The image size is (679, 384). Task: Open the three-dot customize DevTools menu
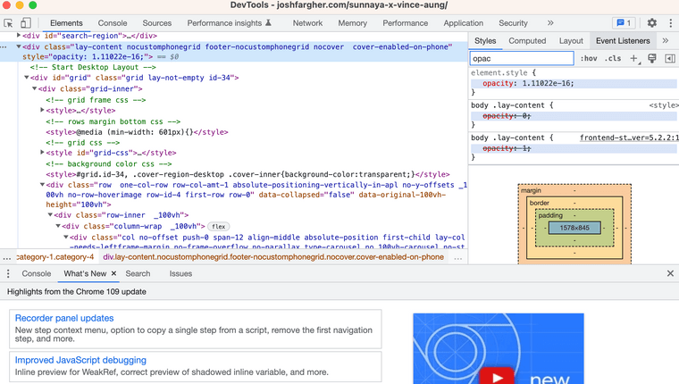669,23
